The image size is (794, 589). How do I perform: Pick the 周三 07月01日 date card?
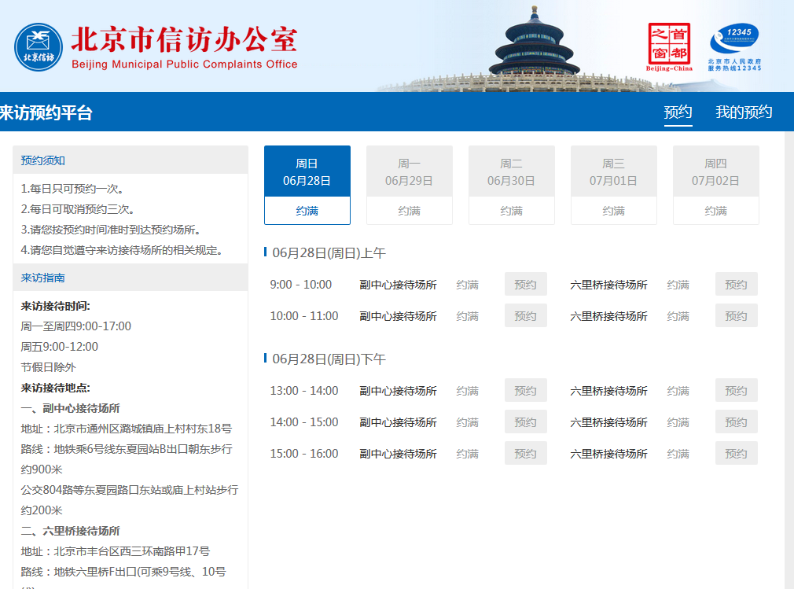coord(613,184)
